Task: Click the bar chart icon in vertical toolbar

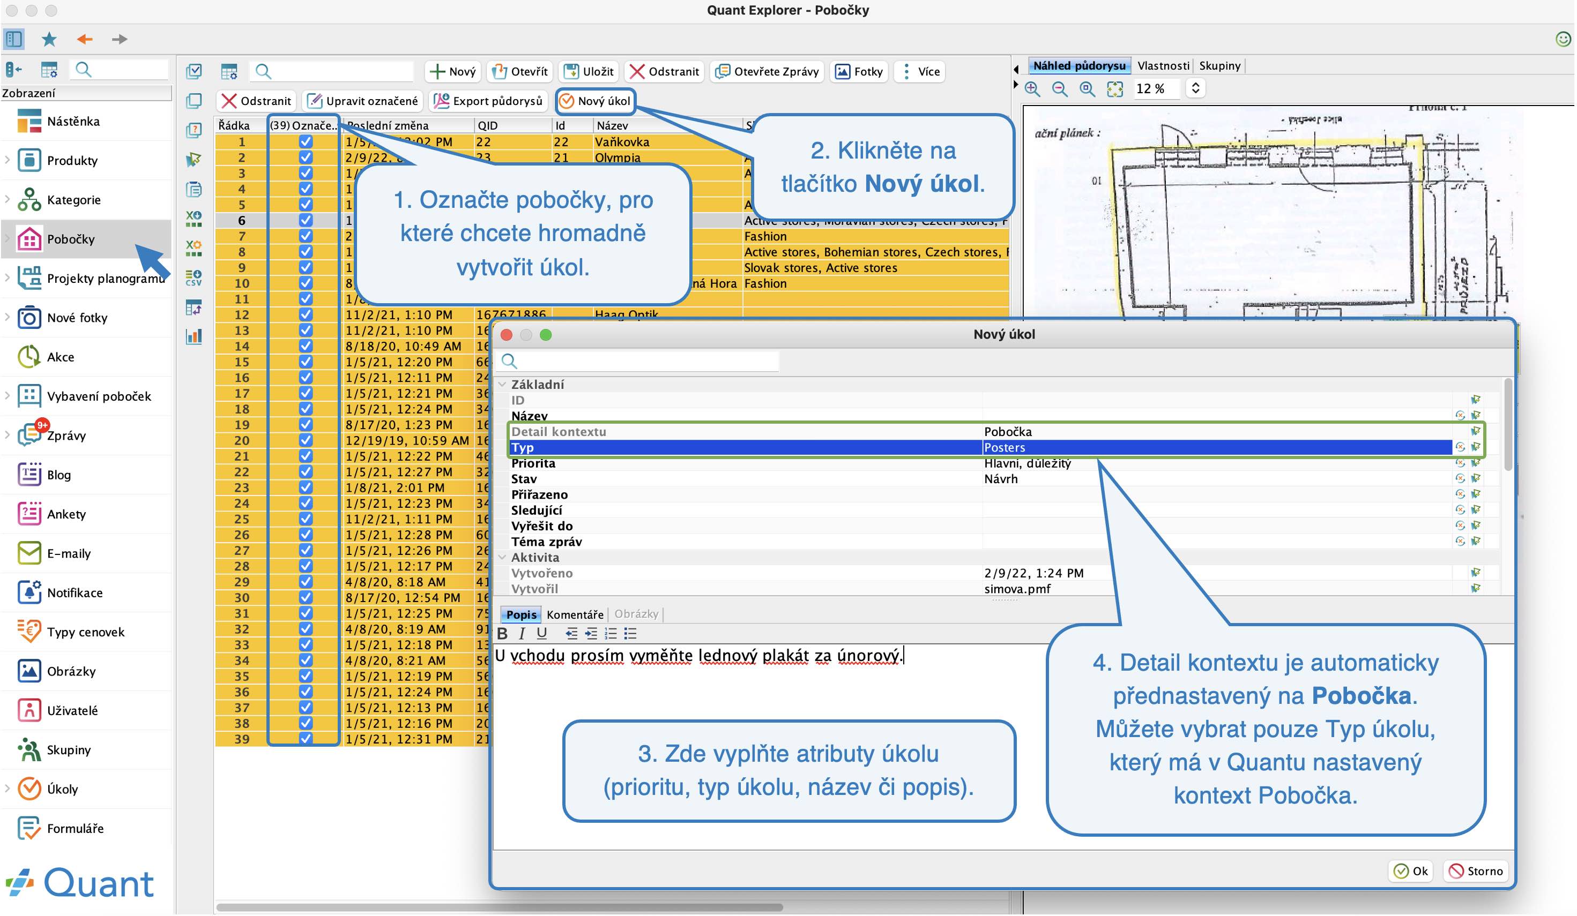Action: (194, 336)
